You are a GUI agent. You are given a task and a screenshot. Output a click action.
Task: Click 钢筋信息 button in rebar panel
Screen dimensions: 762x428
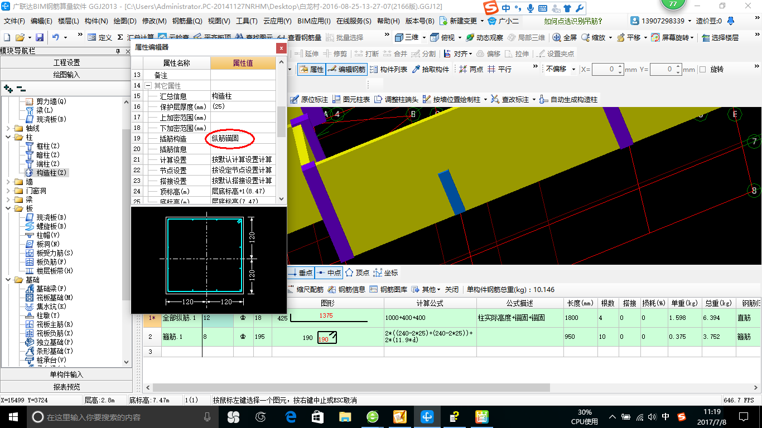pos(346,289)
